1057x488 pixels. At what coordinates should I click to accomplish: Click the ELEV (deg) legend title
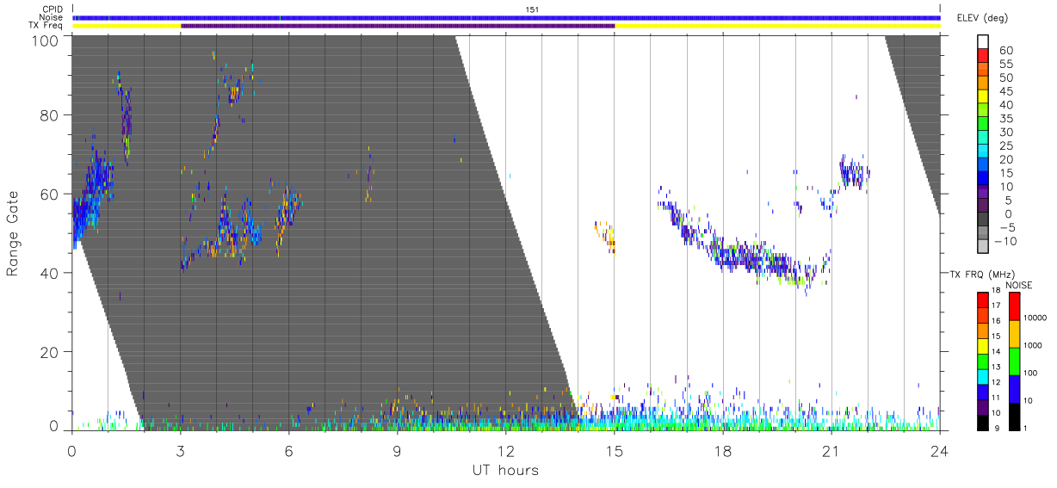point(982,17)
